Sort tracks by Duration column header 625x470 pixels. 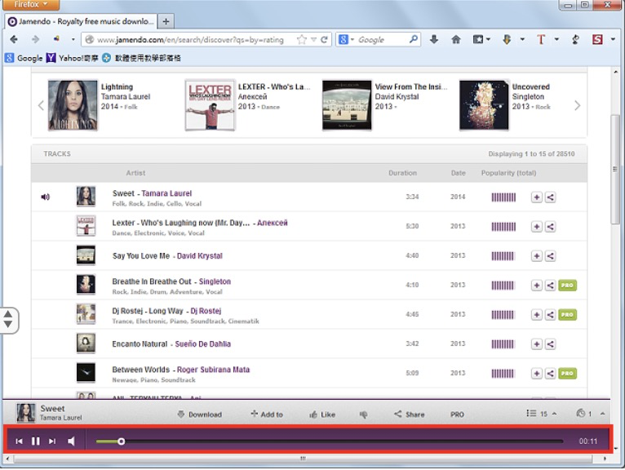click(402, 173)
